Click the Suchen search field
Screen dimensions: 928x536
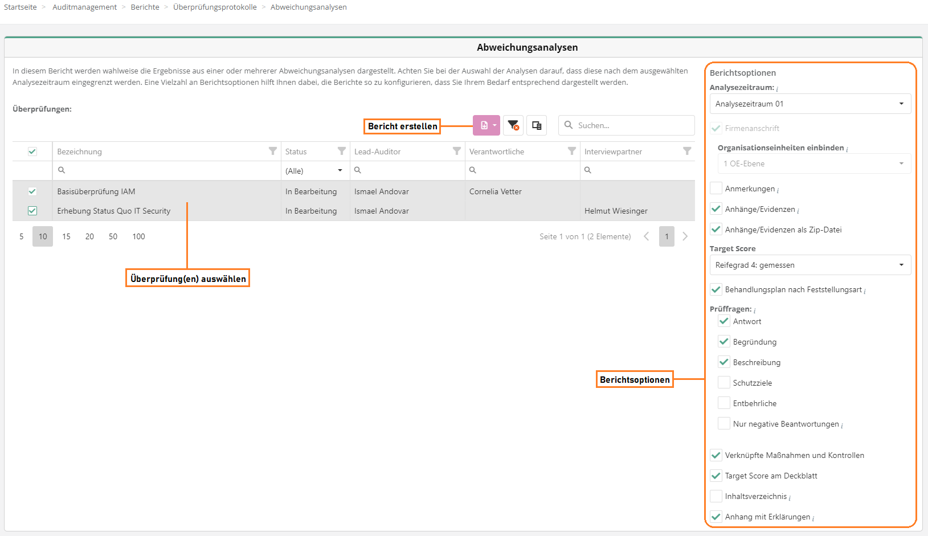click(x=632, y=125)
